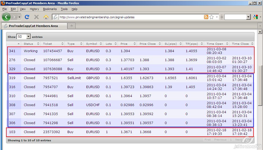Image resolution: width=263 pixels, height=150 pixels.
Task: Sort the table by Ticket column
Action: pos(53,44)
